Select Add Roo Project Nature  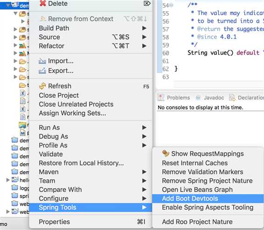click(x=208, y=222)
